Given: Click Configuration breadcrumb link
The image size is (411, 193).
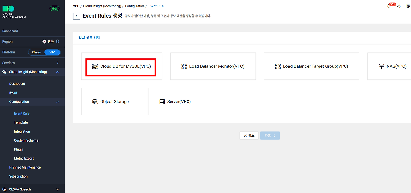Looking at the screenshot, I should [x=135, y=6].
